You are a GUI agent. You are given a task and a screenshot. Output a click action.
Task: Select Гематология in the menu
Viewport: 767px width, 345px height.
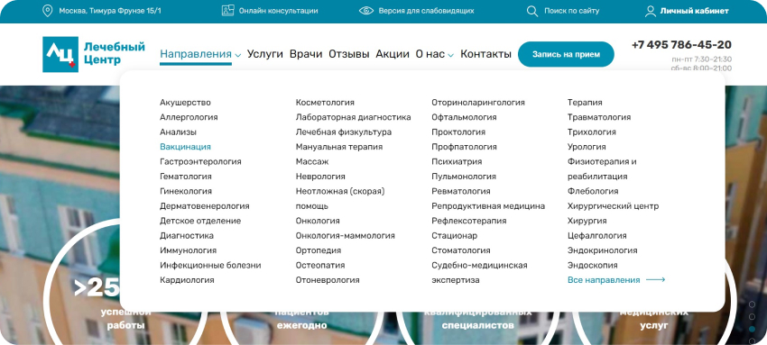tap(186, 177)
